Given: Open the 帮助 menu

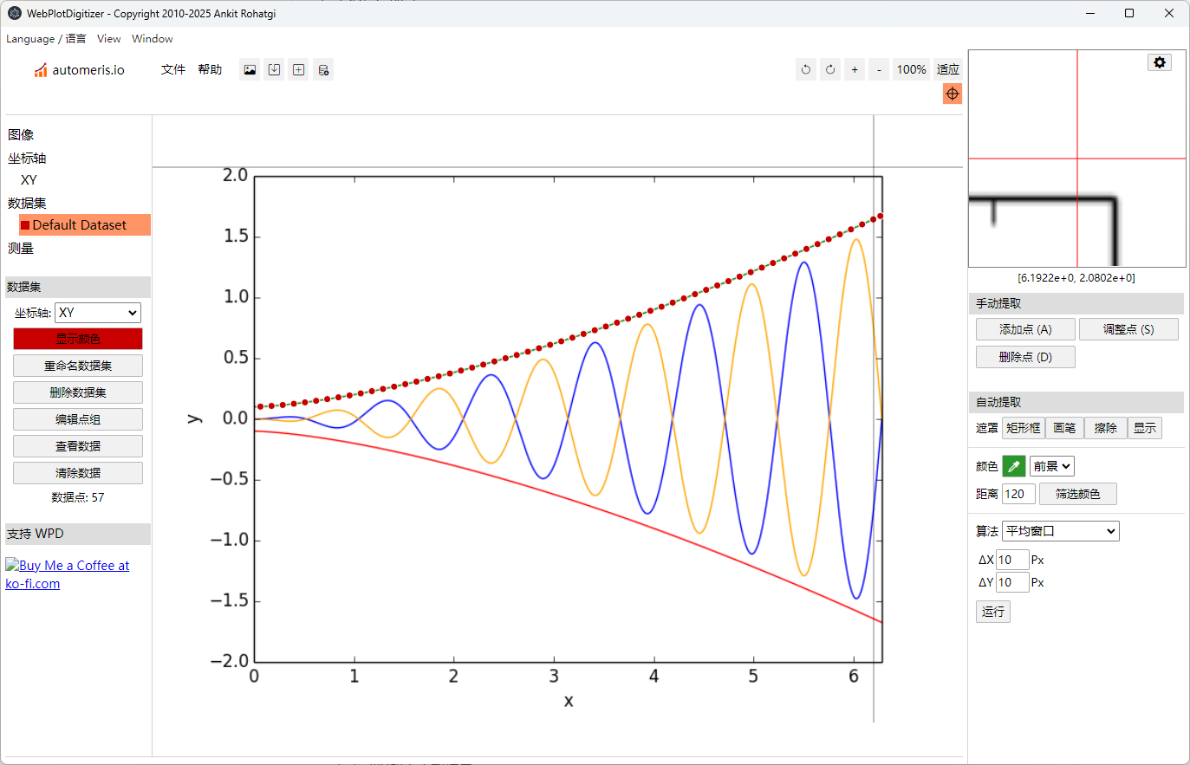Looking at the screenshot, I should coord(210,70).
